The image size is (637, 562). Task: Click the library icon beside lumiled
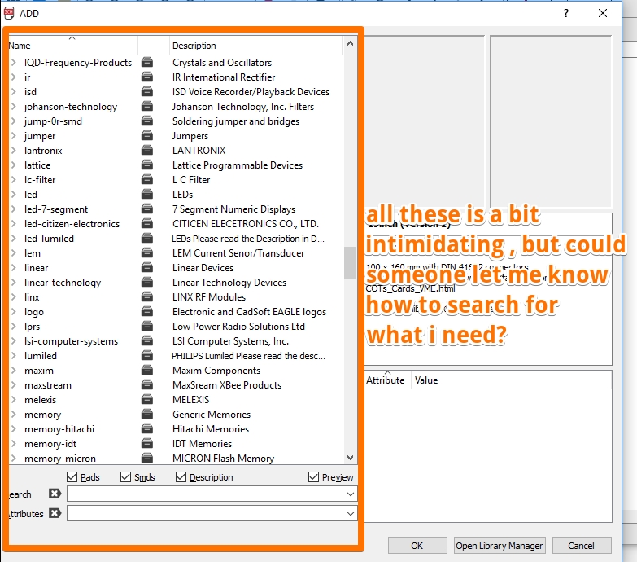147,355
